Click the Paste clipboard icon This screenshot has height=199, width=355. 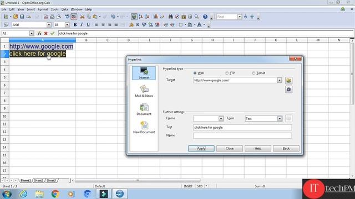click(95, 17)
